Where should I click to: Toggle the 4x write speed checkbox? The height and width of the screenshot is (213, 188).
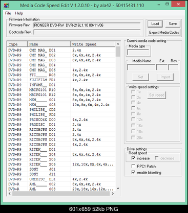click(133, 103)
